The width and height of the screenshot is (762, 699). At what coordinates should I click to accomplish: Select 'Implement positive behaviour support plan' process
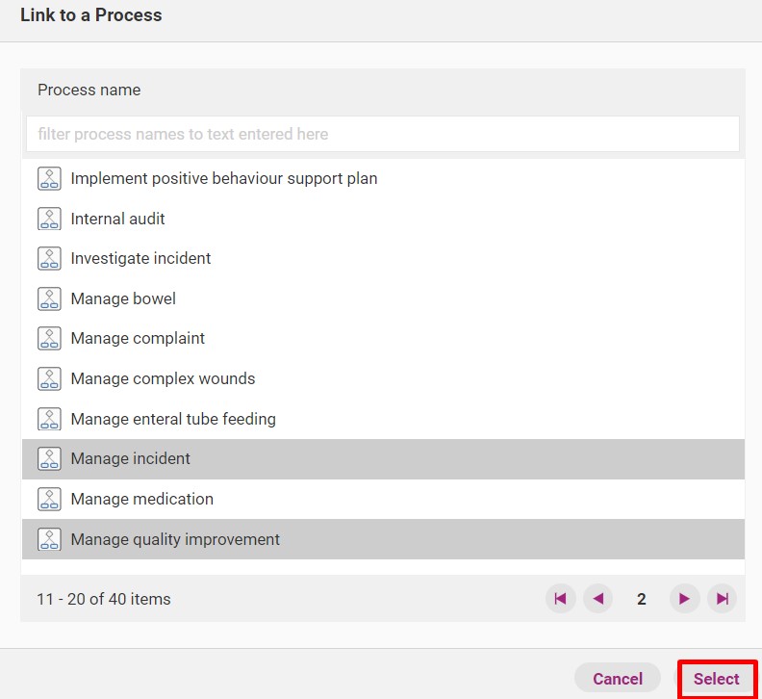pyautogui.click(x=384, y=178)
